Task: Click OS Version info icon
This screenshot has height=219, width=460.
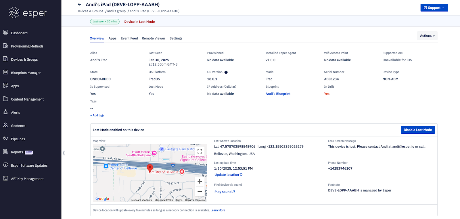Action: pos(226,72)
